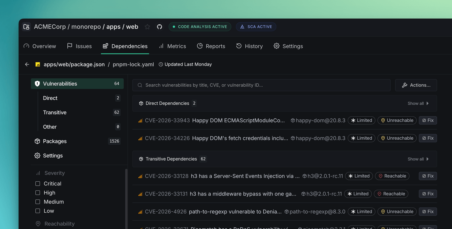This screenshot has width=452, height=229.
Task: Click the Unreachable tag on CVE-2026-33943
Action: click(x=397, y=121)
